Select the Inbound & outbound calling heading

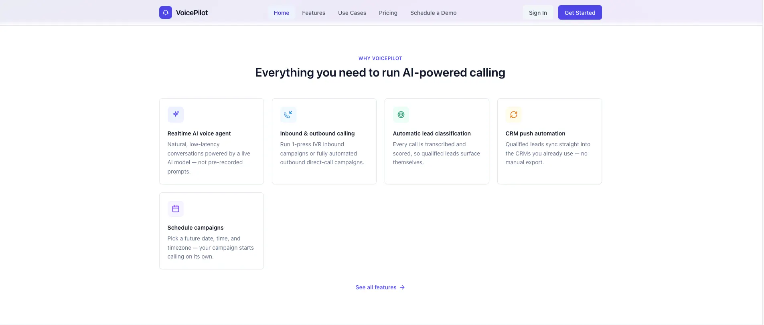click(x=318, y=133)
